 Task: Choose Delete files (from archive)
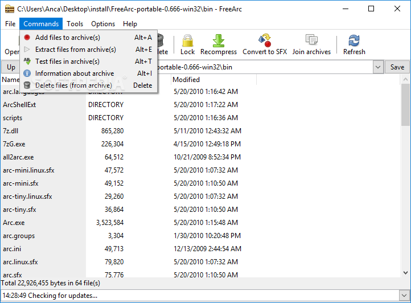[x=89, y=85]
